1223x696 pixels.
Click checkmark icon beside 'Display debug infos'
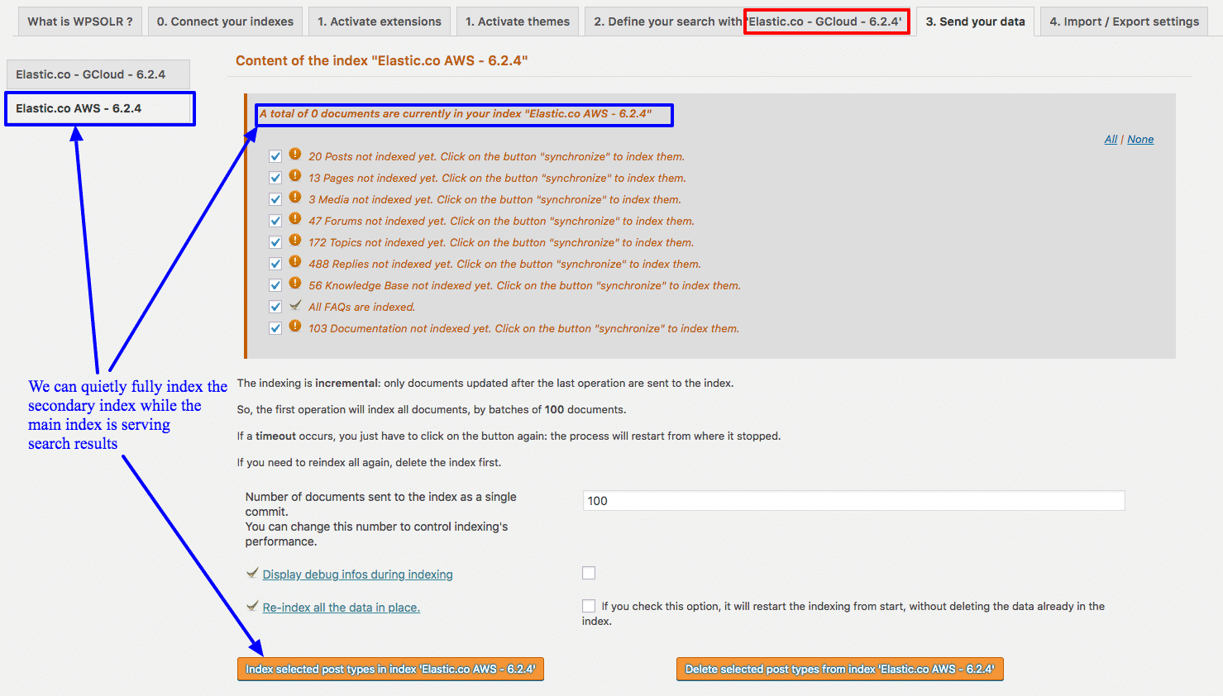(x=252, y=573)
